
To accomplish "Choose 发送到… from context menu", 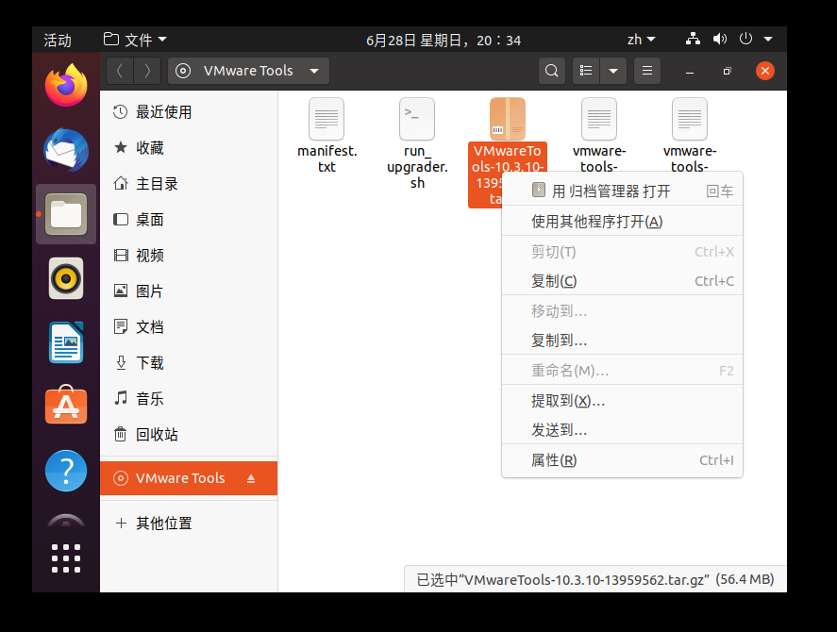I will coord(623,430).
